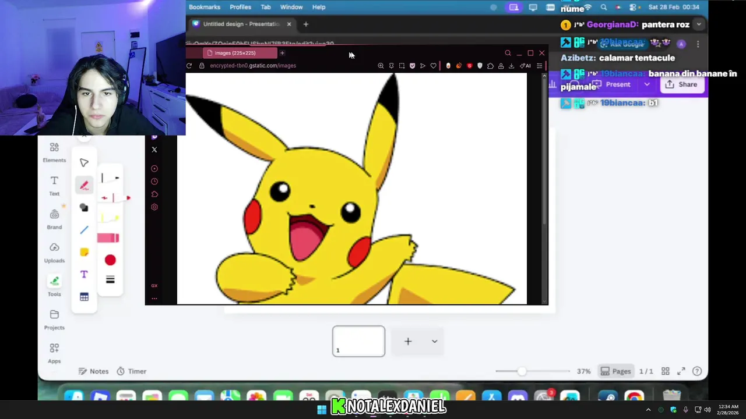The width and height of the screenshot is (746, 419).
Task: Open the Profiles menu
Action: (240, 7)
